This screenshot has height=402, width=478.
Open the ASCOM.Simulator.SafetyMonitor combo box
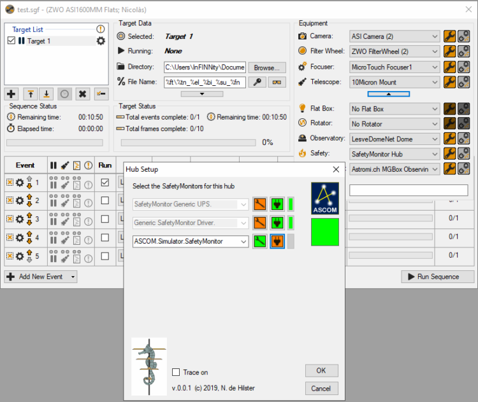191,241
